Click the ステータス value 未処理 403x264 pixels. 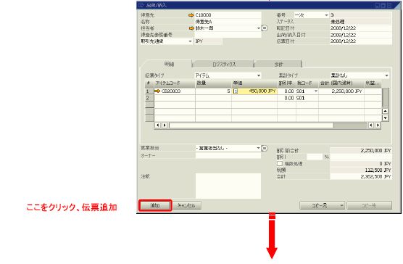pyautogui.click(x=361, y=22)
